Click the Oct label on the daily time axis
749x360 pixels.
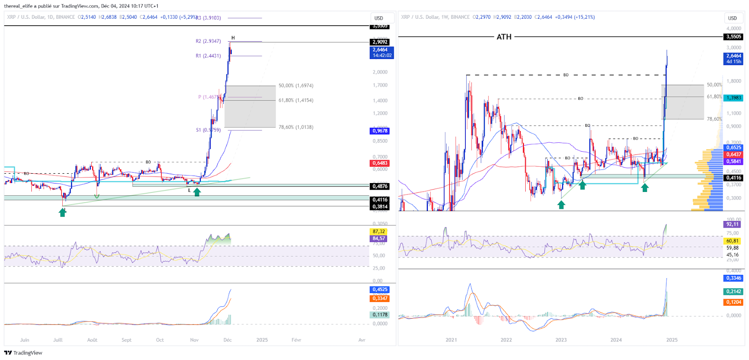click(x=160, y=340)
